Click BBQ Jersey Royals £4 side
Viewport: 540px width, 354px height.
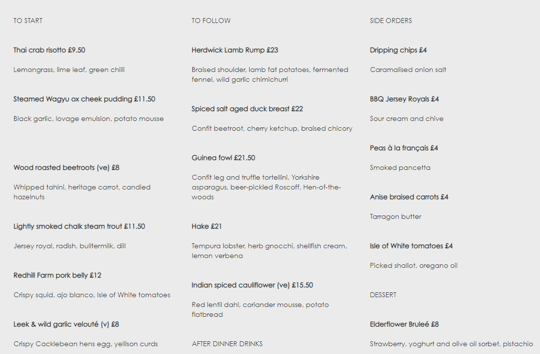point(405,99)
